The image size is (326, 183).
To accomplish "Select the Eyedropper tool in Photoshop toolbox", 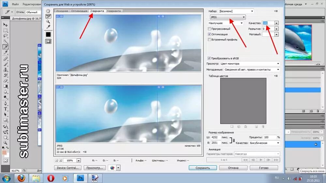I will click(x=6, y=52).
